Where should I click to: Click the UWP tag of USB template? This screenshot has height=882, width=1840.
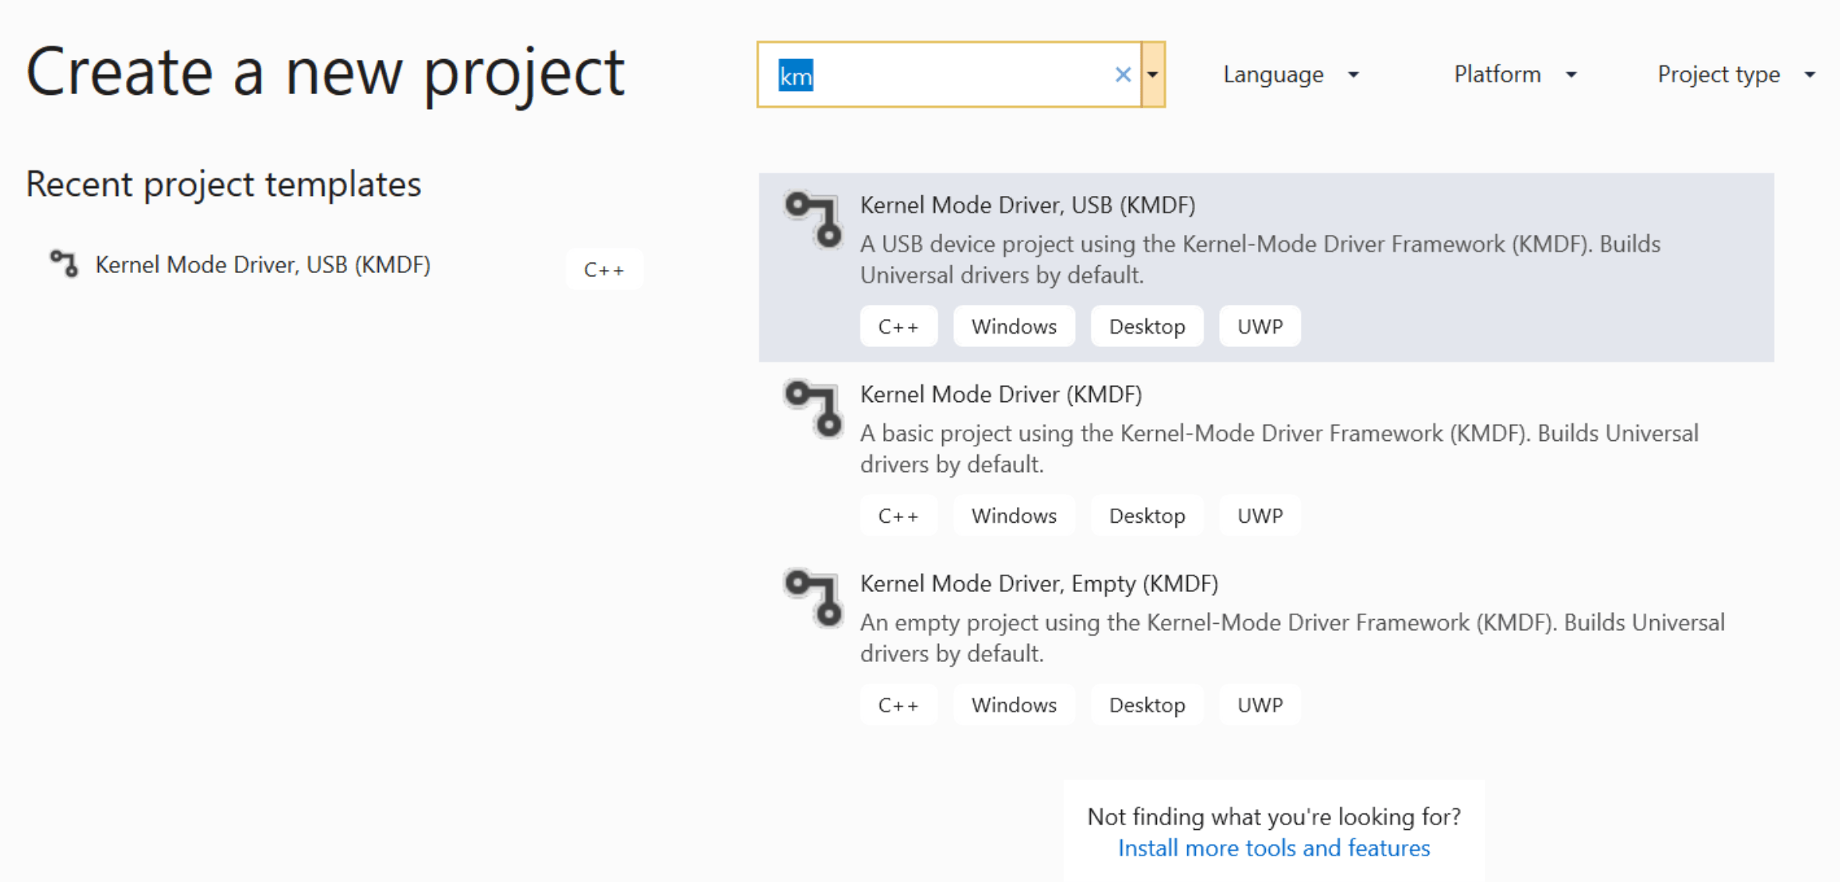click(x=1260, y=327)
